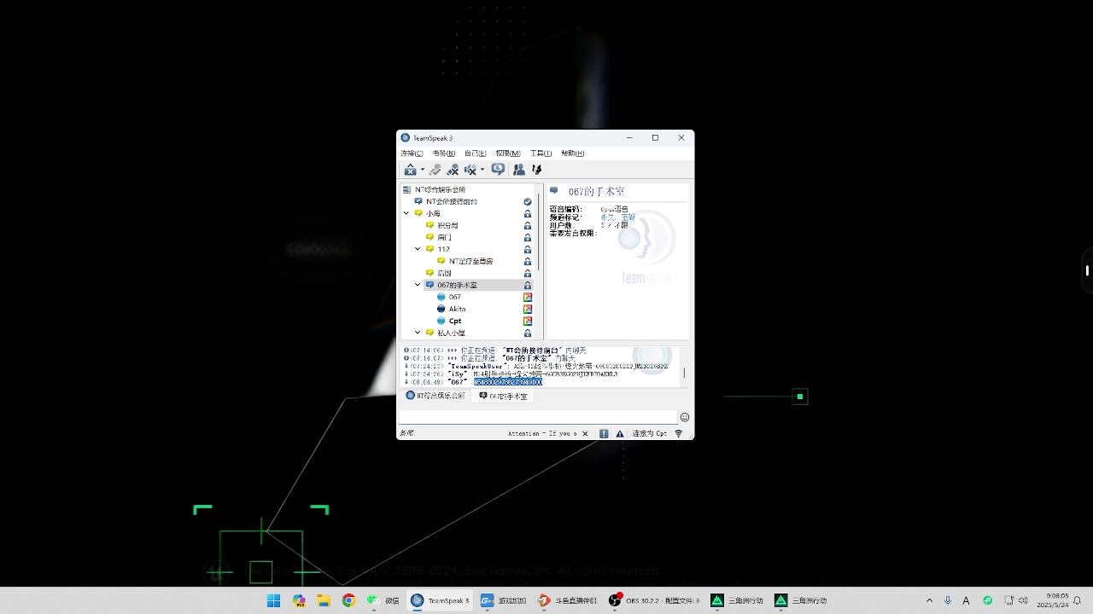
Task: Open the connect icon's dropdown arrow
Action: [x=422, y=170]
